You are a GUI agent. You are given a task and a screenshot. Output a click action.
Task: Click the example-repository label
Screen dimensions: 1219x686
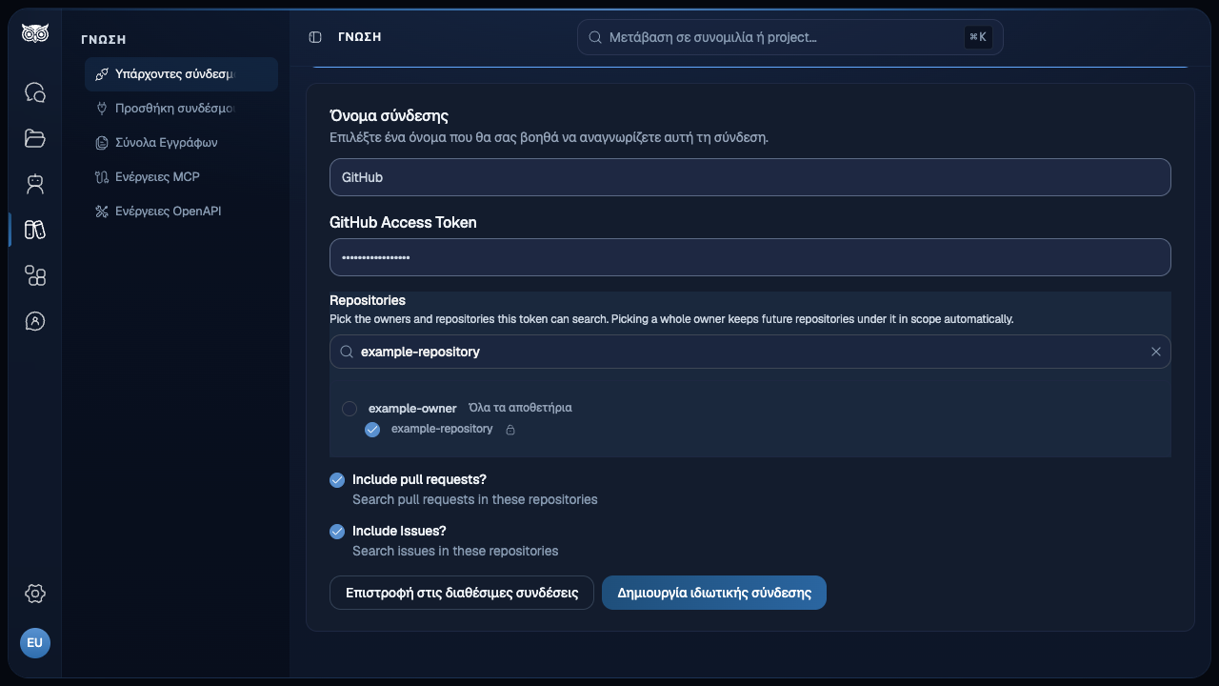(442, 430)
